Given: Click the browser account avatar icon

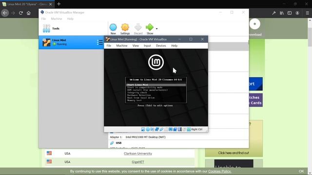Looking at the screenshot, I should pyautogui.click(x=297, y=13).
